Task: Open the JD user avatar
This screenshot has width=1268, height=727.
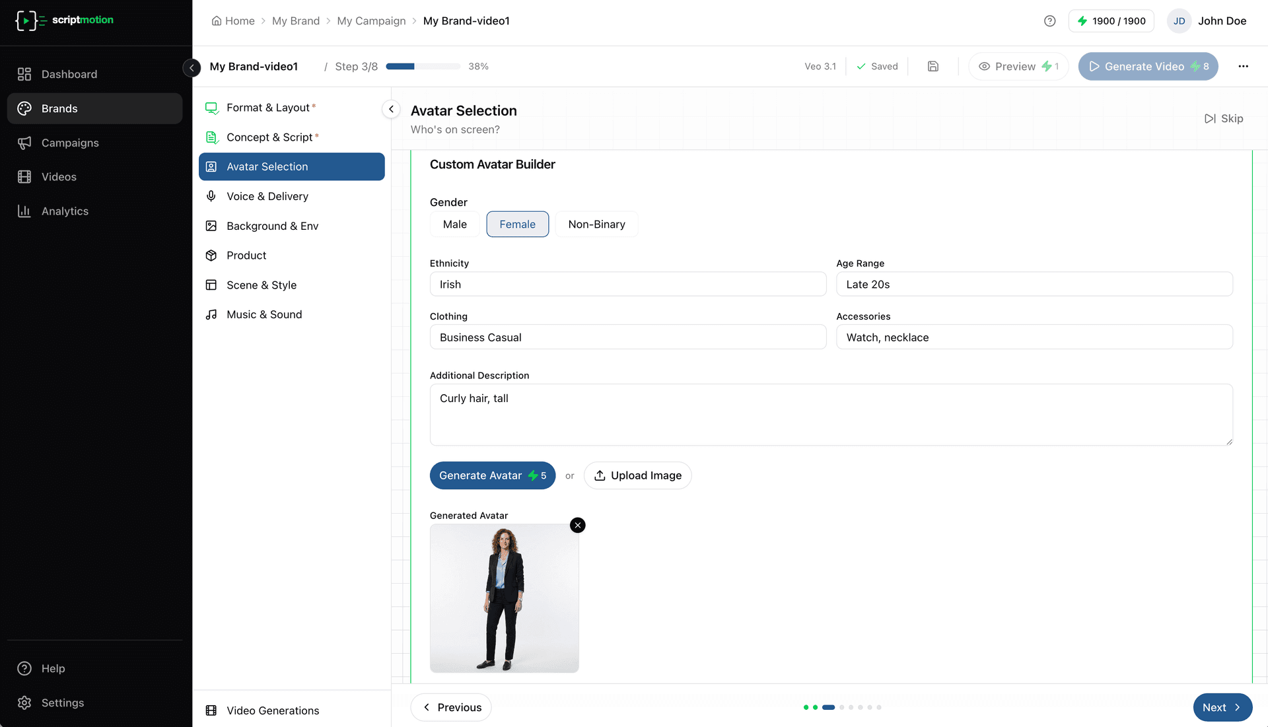Action: (1179, 21)
